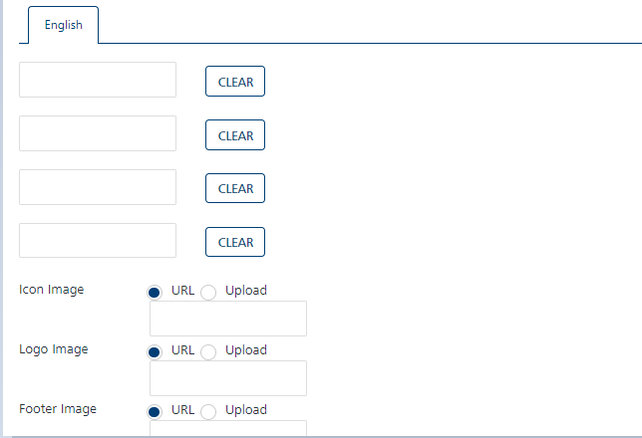The height and width of the screenshot is (438, 642).
Task: Select URL radio for Logo Image
Action: tap(155, 351)
